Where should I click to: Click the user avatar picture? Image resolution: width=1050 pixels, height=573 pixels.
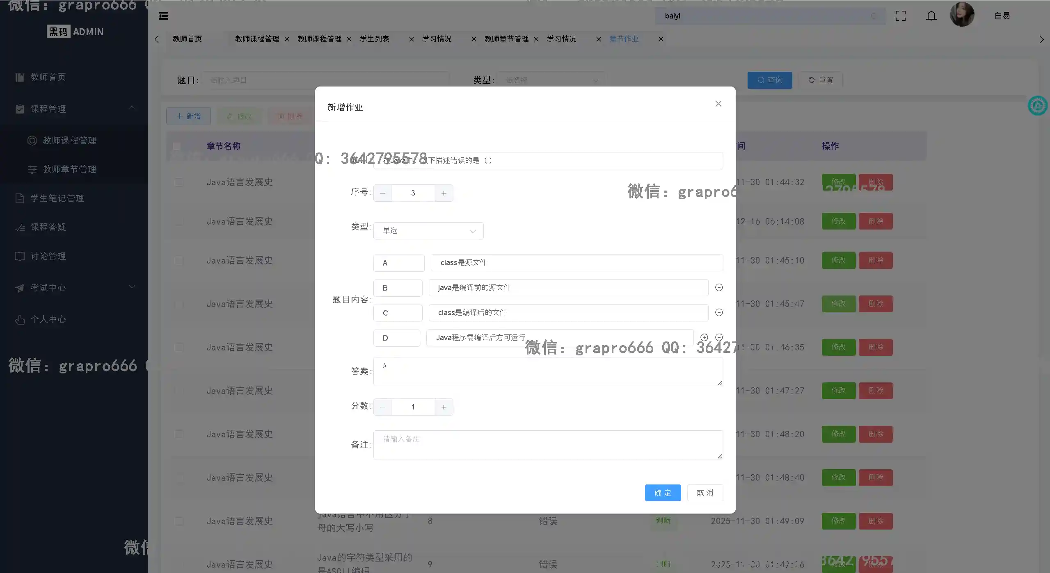point(961,15)
